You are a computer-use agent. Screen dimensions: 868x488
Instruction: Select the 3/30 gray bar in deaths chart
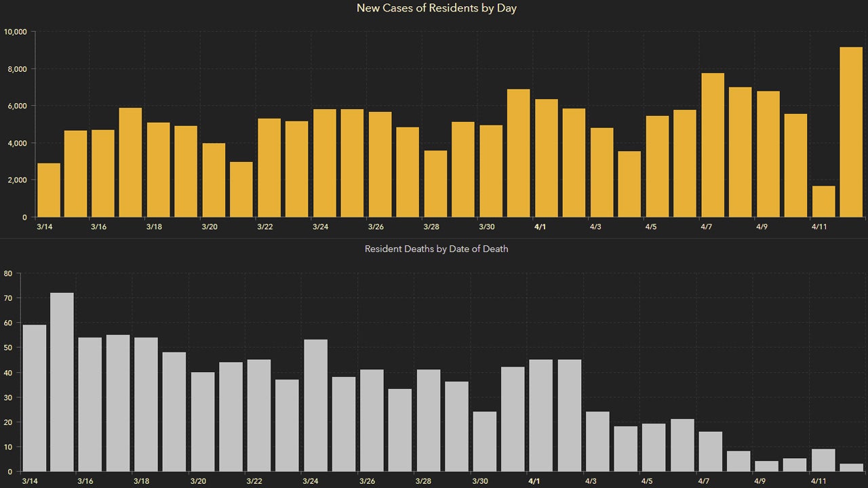485,441
